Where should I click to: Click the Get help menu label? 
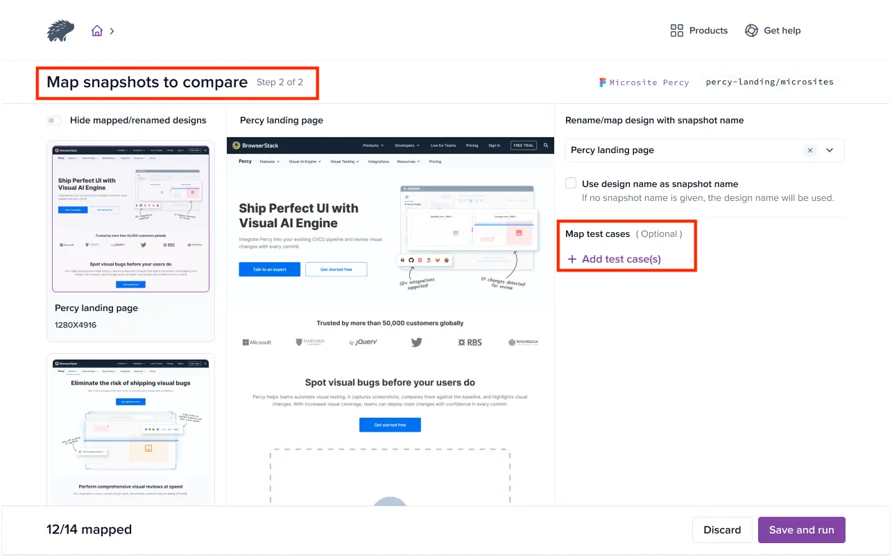tap(782, 30)
